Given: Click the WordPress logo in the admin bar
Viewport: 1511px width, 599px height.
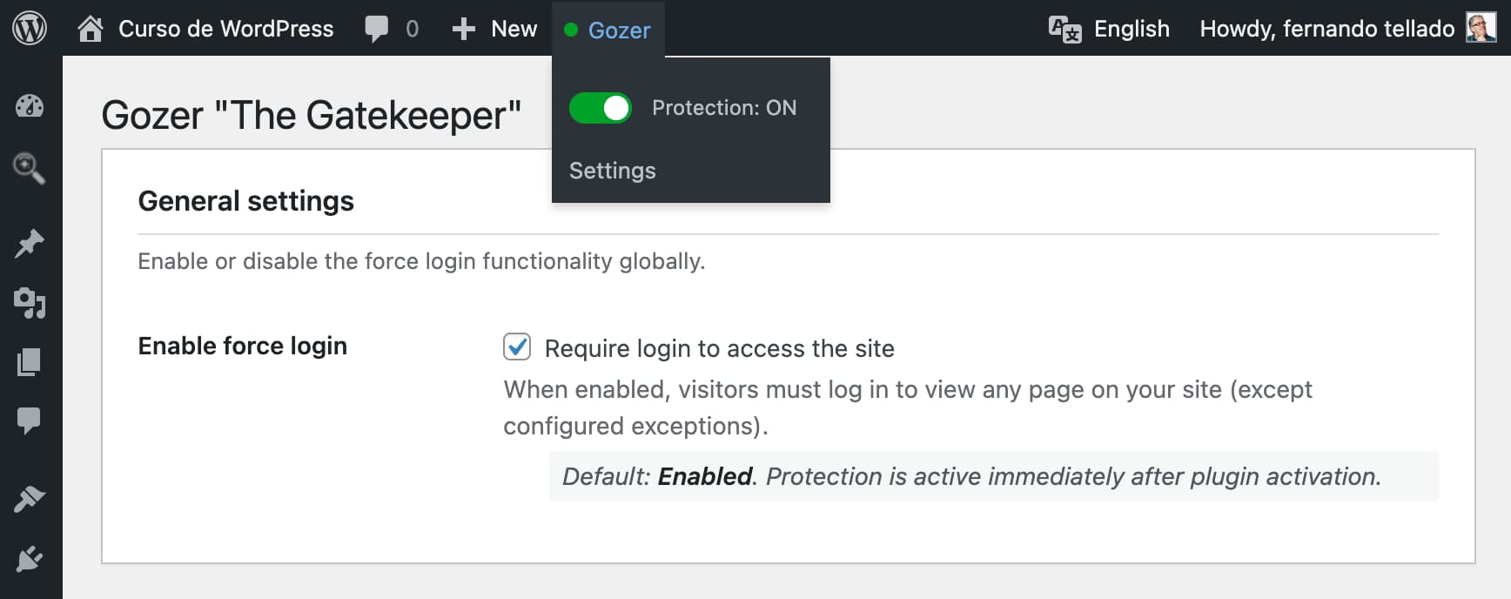Looking at the screenshot, I should coord(29,28).
